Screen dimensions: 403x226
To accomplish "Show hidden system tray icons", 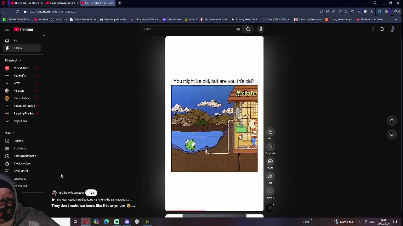I will click(359, 222).
